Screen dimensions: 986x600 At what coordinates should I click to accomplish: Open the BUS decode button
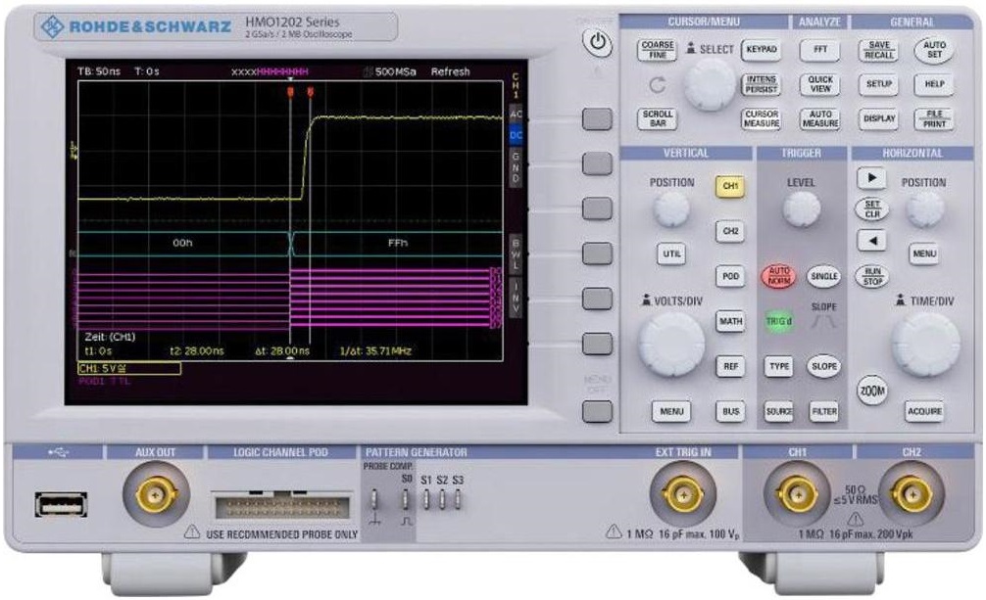tap(730, 411)
